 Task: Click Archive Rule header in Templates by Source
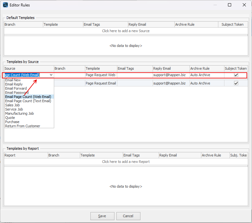pyautogui.click(x=207, y=68)
